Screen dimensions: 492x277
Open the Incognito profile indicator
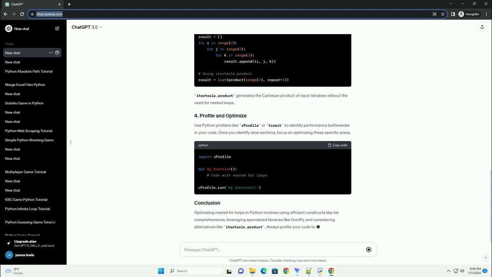[469, 14]
